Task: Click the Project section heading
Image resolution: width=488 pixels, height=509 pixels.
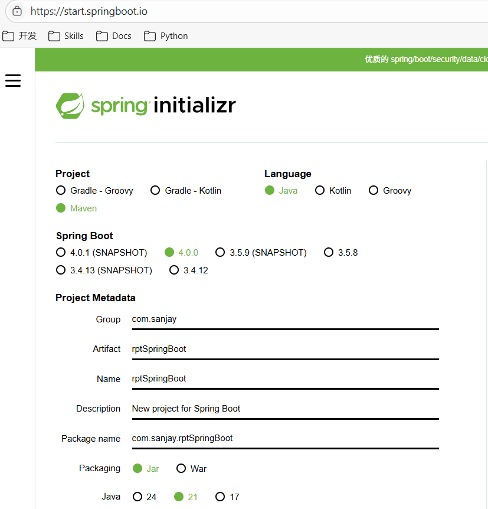Action: 73,174
